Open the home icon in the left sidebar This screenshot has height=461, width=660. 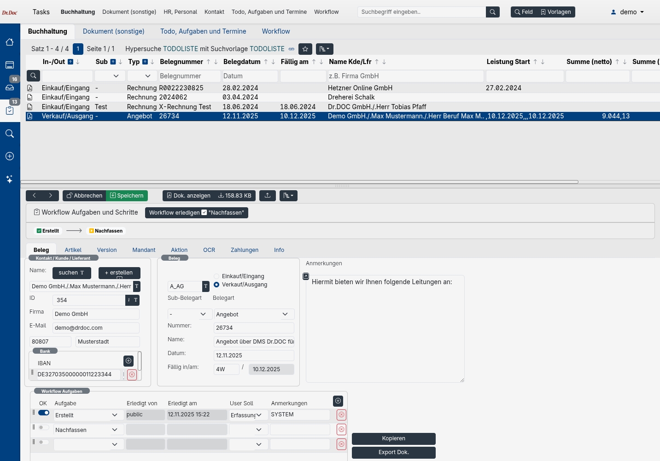10,42
